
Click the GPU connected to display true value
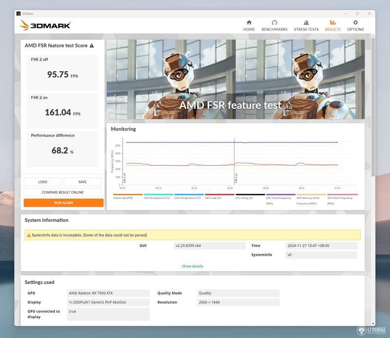(108, 314)
